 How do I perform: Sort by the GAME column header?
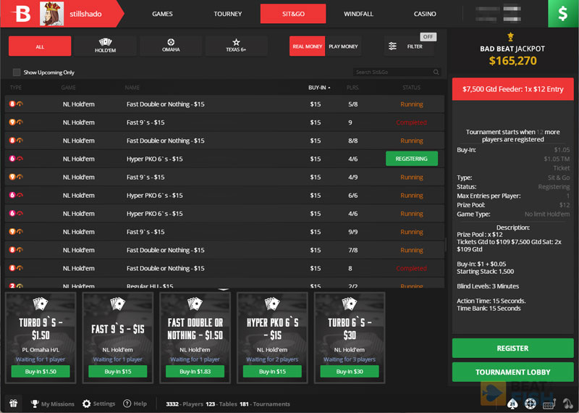[68, 88]
